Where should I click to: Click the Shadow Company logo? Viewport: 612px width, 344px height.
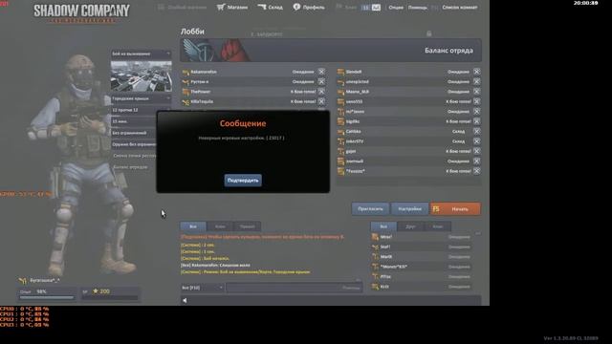tap(81, 12)
